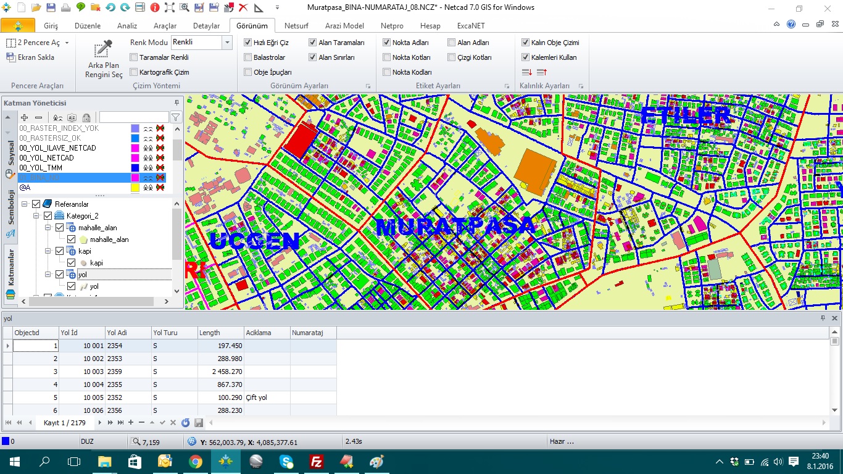Screen dimensions: 843x474
Task: Click the magenta swatch of 00_YOL_NETCAD layer
Action: [x=135, y=158]
